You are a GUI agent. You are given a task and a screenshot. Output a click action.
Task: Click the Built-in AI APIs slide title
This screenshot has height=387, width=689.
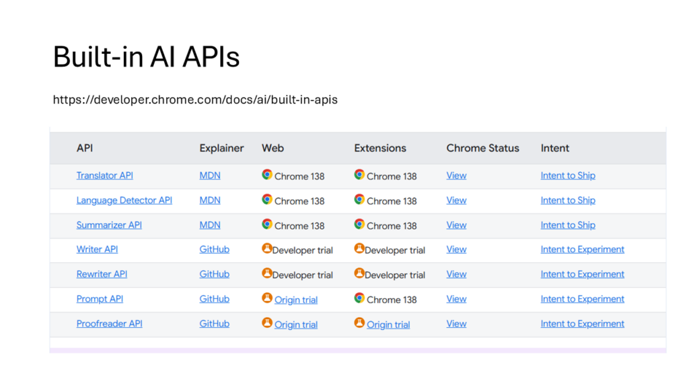coord(146,57)
